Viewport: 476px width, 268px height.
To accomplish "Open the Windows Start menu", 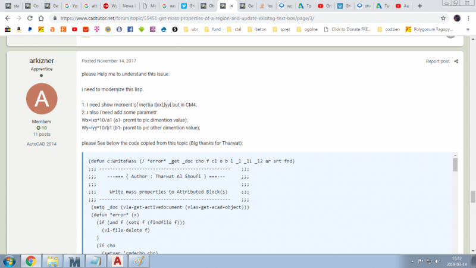I will tap(9, 261).
